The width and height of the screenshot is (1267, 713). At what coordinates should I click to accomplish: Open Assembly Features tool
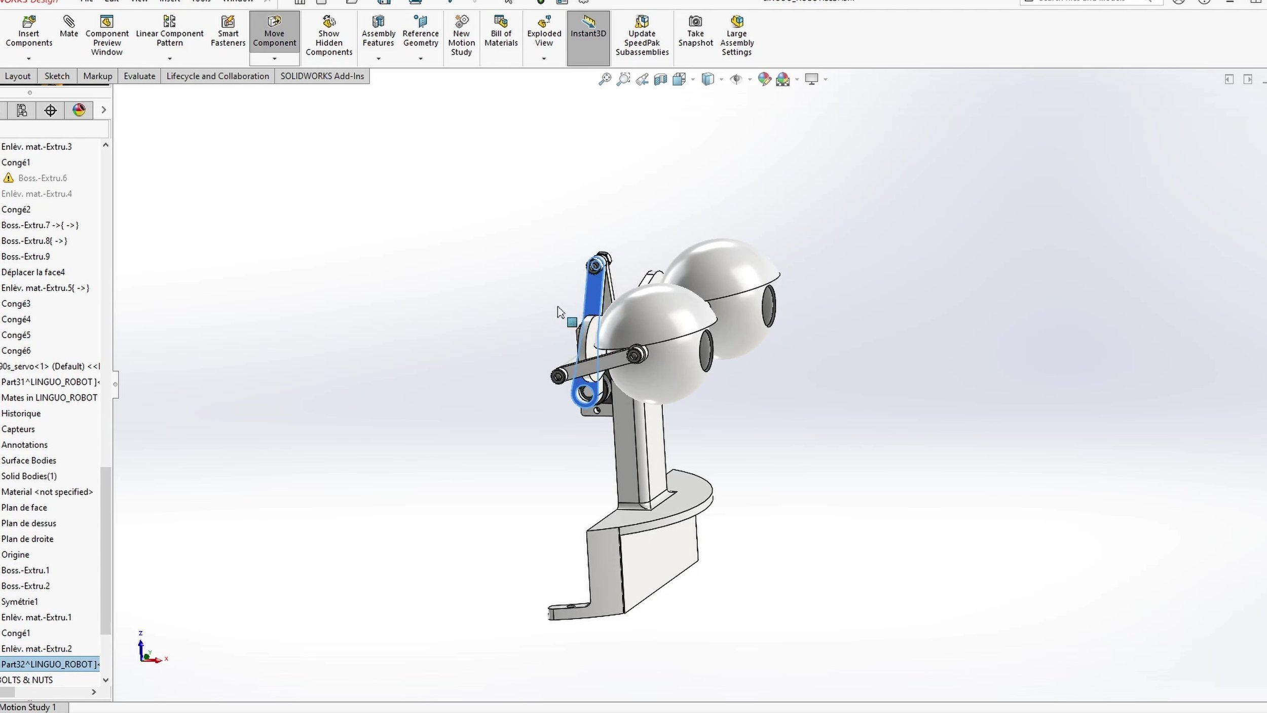click(x=378, y=31)
